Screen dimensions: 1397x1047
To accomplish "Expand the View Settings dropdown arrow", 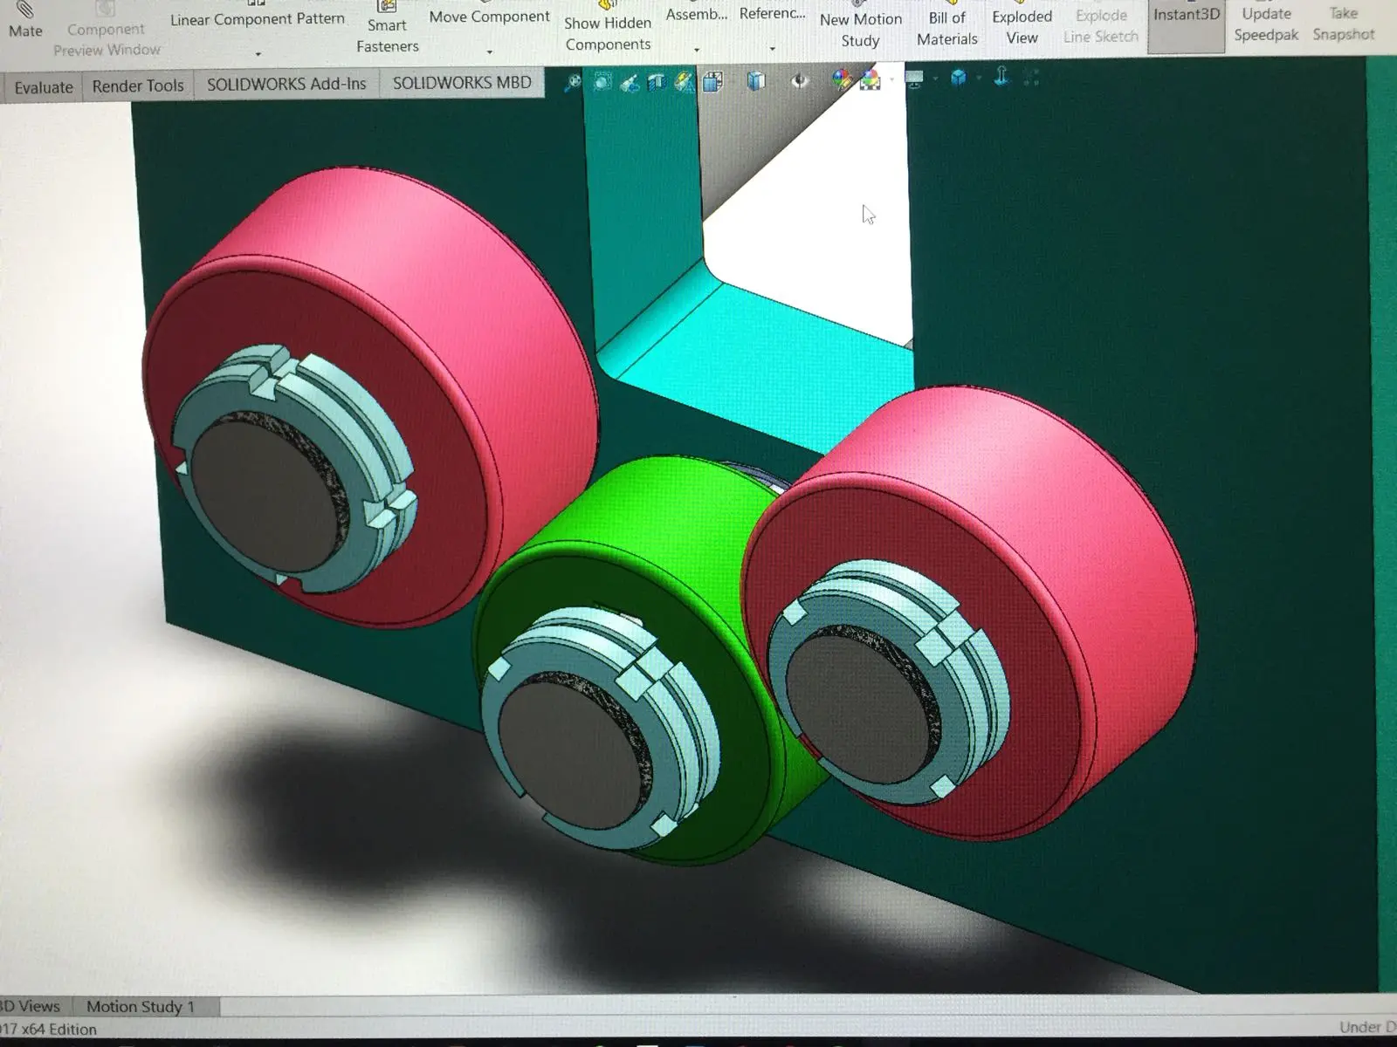I will (x=935, y=79).
